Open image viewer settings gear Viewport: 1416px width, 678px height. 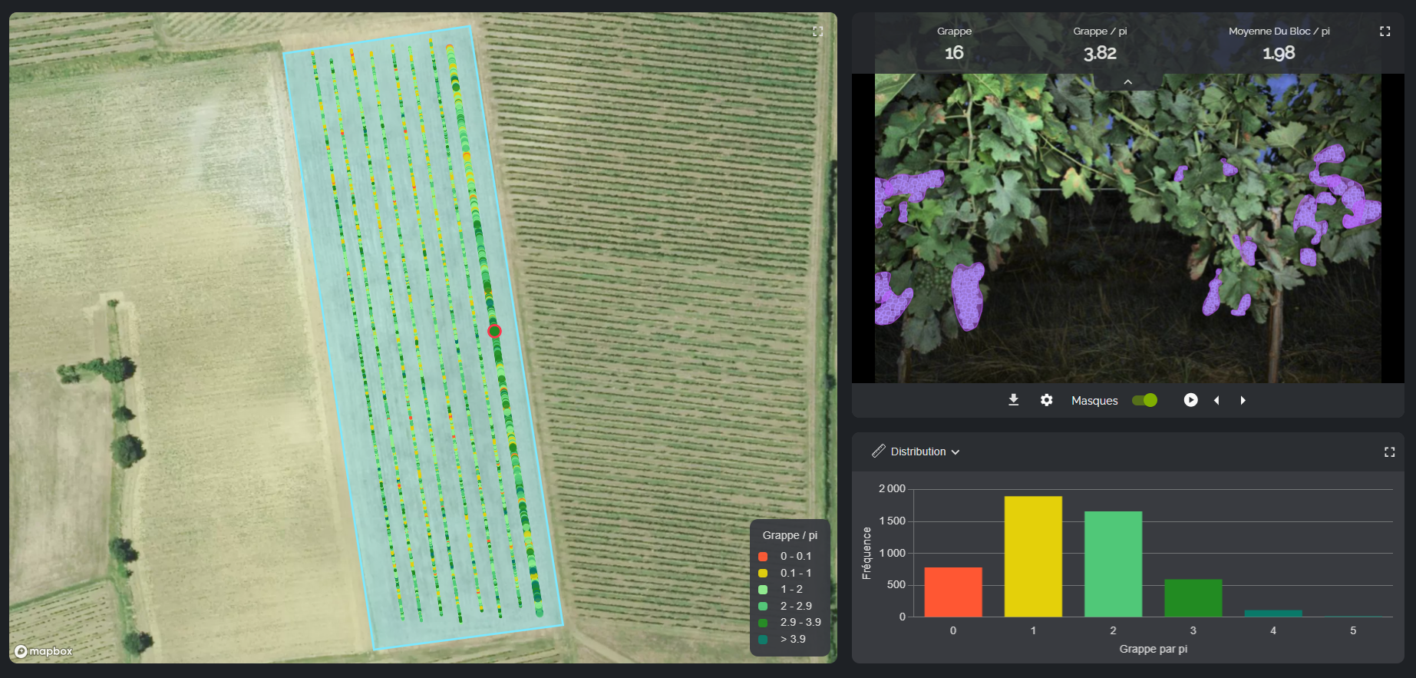point(1046,400)
